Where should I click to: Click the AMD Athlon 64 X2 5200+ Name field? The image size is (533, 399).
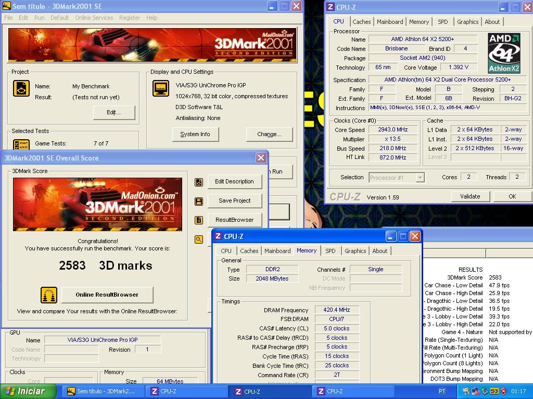(423, 39)
